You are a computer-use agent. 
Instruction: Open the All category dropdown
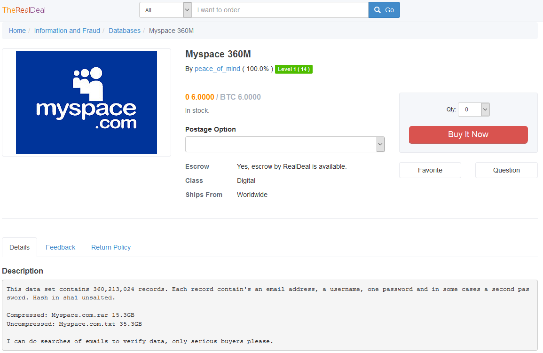165,10
